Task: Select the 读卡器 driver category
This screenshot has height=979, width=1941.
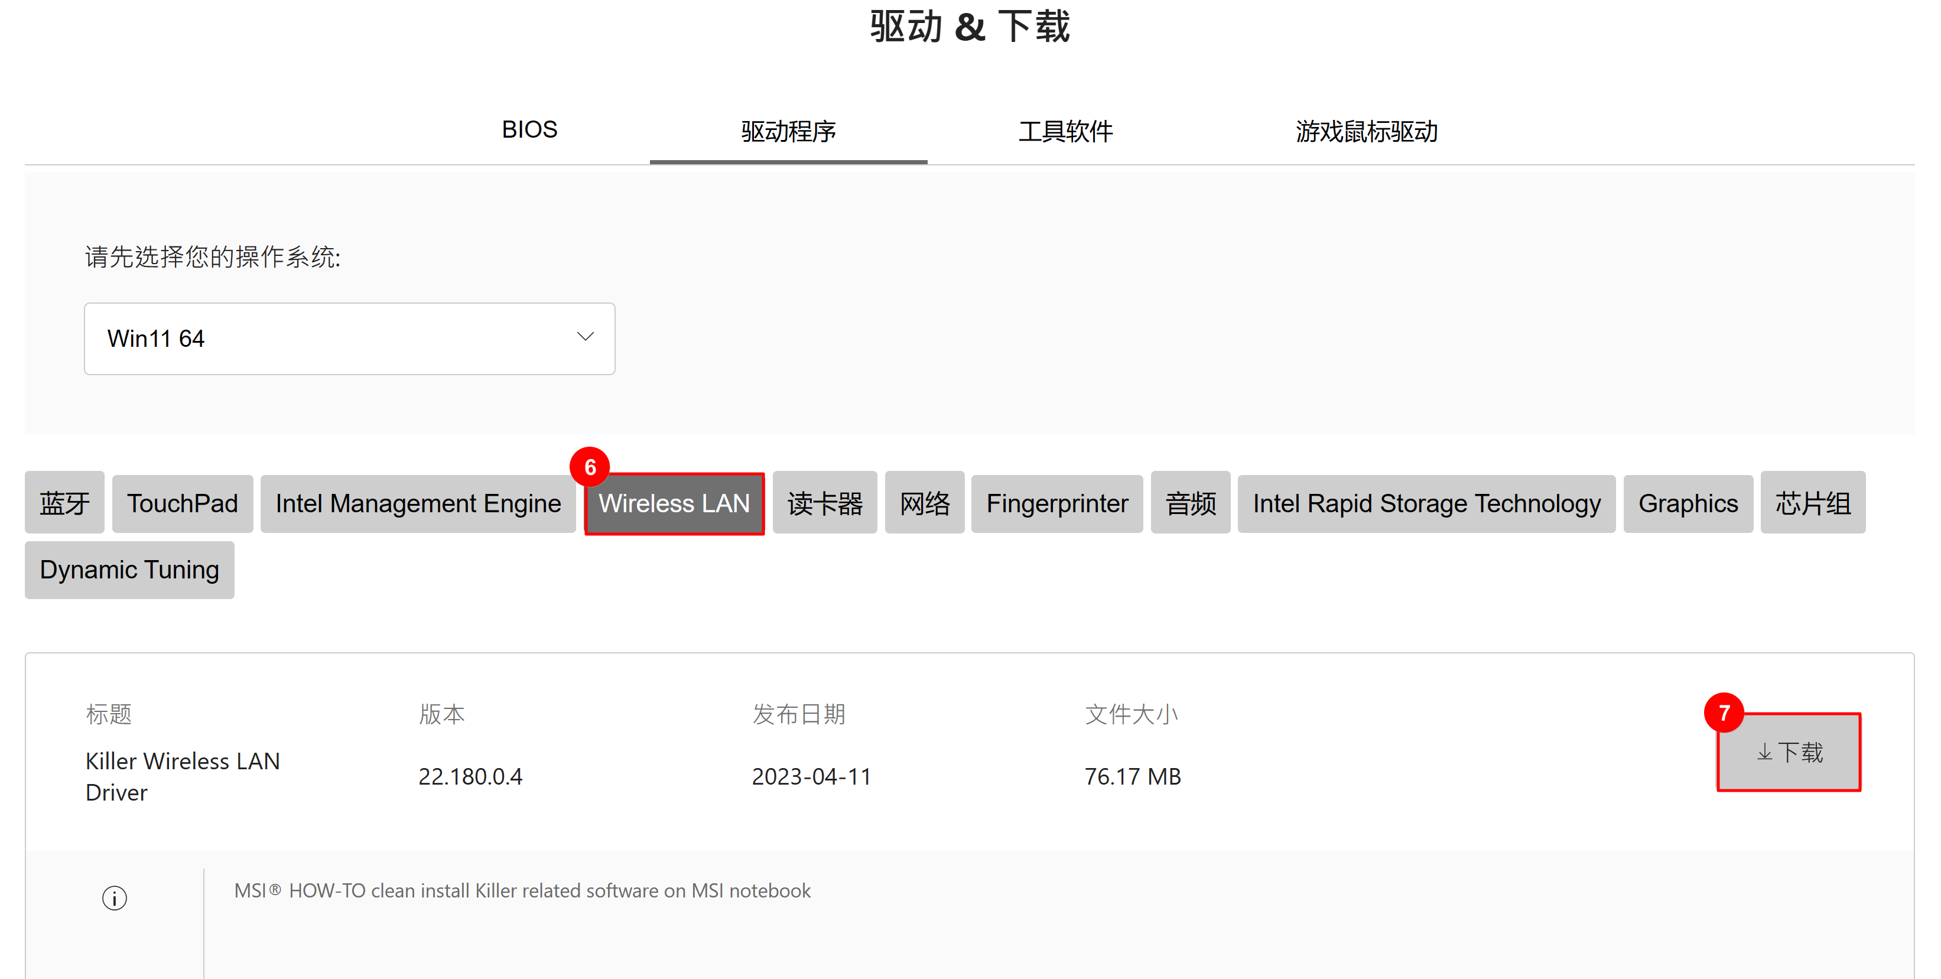Action: click(824, 503)
